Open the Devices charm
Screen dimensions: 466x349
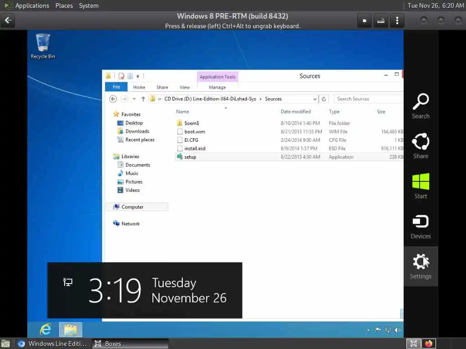click(420, 227)
